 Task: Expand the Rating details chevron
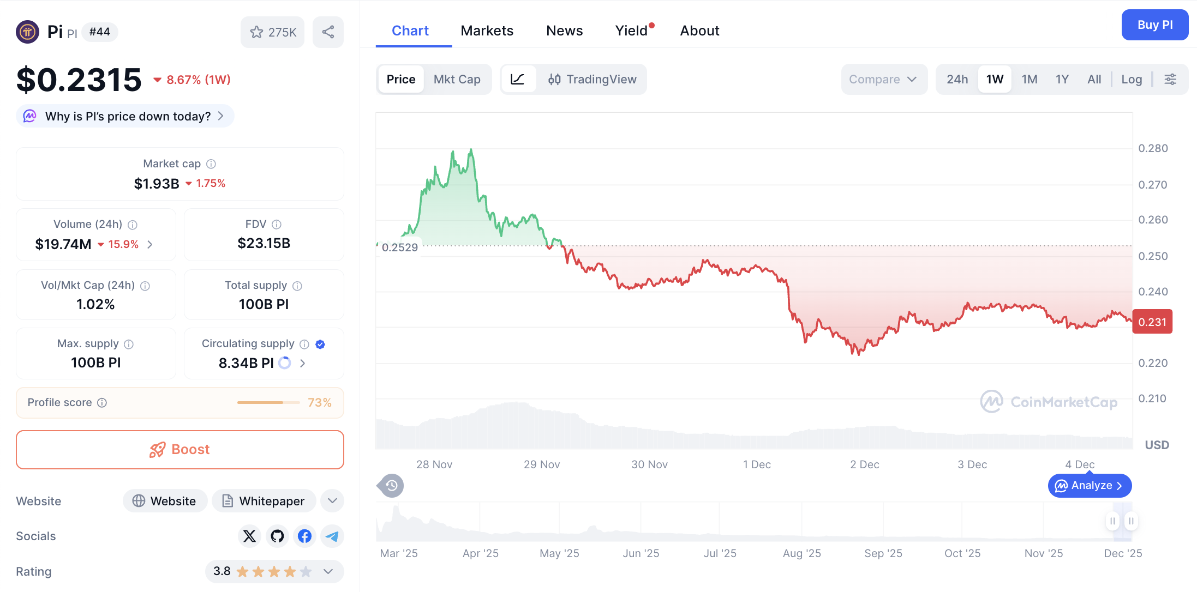[x=328, y=571]
